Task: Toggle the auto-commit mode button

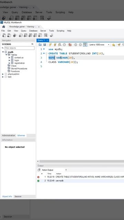Action: pyautogui.click(x=85, y=45)
